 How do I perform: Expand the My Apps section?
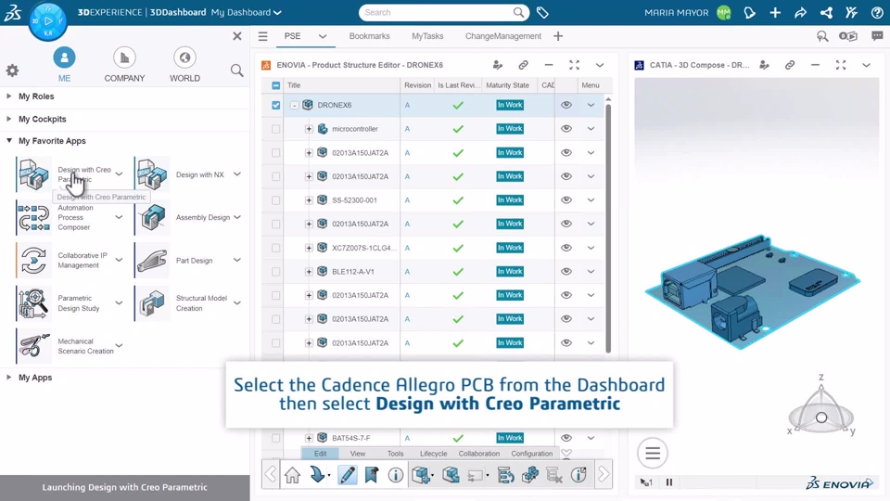(9, 378)
